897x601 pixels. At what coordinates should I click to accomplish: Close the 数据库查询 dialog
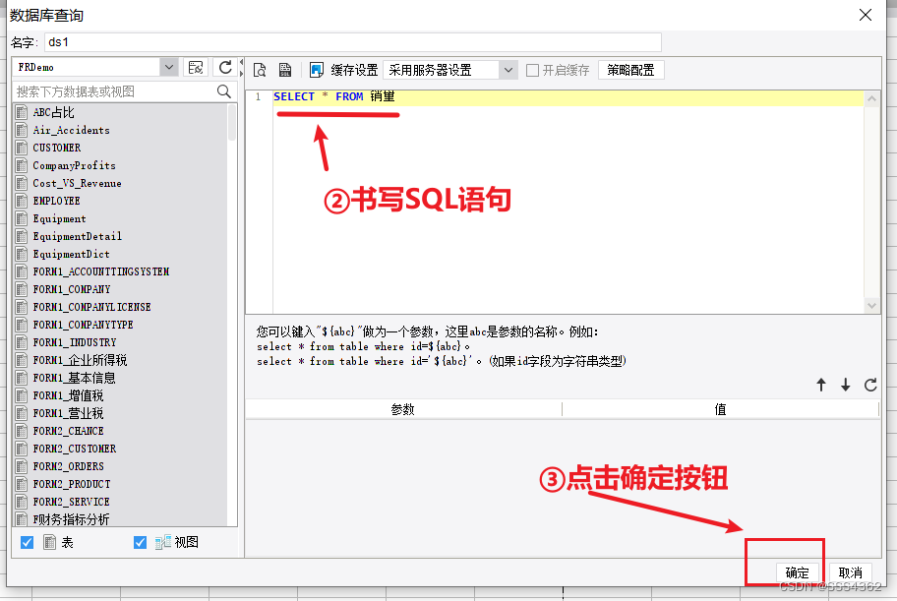click(x=866, y=15)
